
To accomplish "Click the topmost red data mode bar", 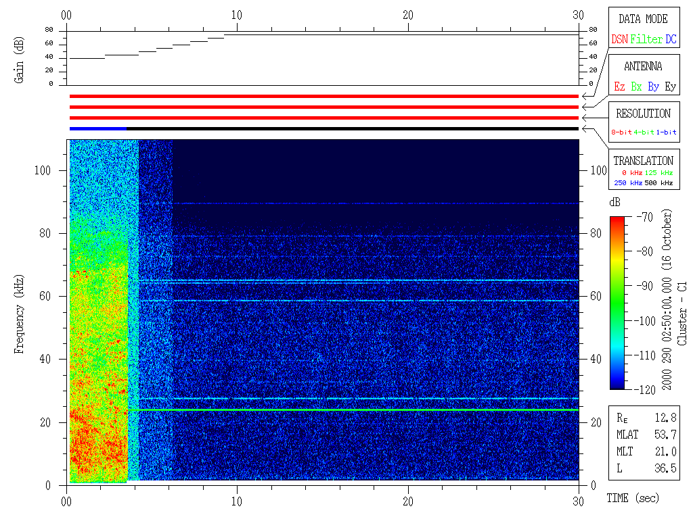I will click(x=323, y=97).
